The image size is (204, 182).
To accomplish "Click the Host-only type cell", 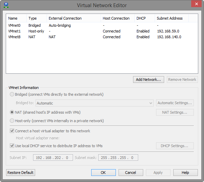I will tap(36, 31).
